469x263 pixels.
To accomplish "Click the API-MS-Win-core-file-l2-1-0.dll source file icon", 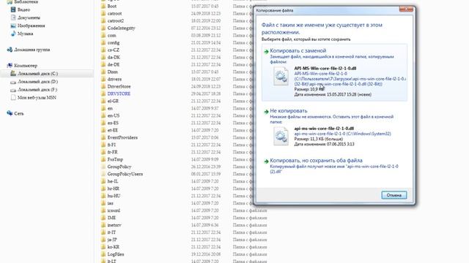I will point(281,76).
